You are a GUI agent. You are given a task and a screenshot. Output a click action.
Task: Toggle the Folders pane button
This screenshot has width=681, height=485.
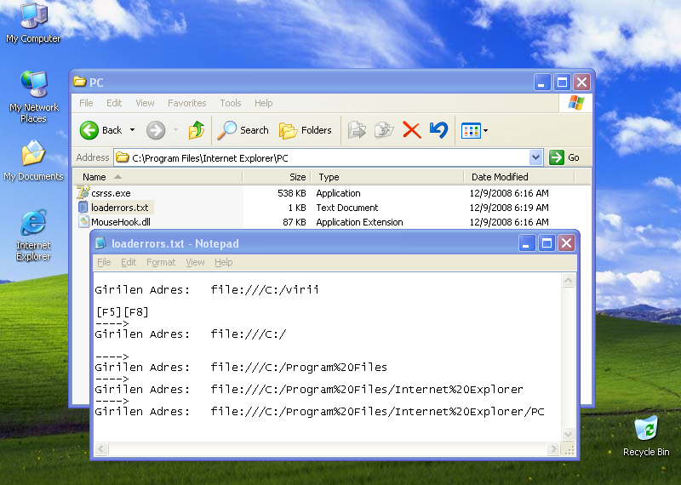(306, 130)
